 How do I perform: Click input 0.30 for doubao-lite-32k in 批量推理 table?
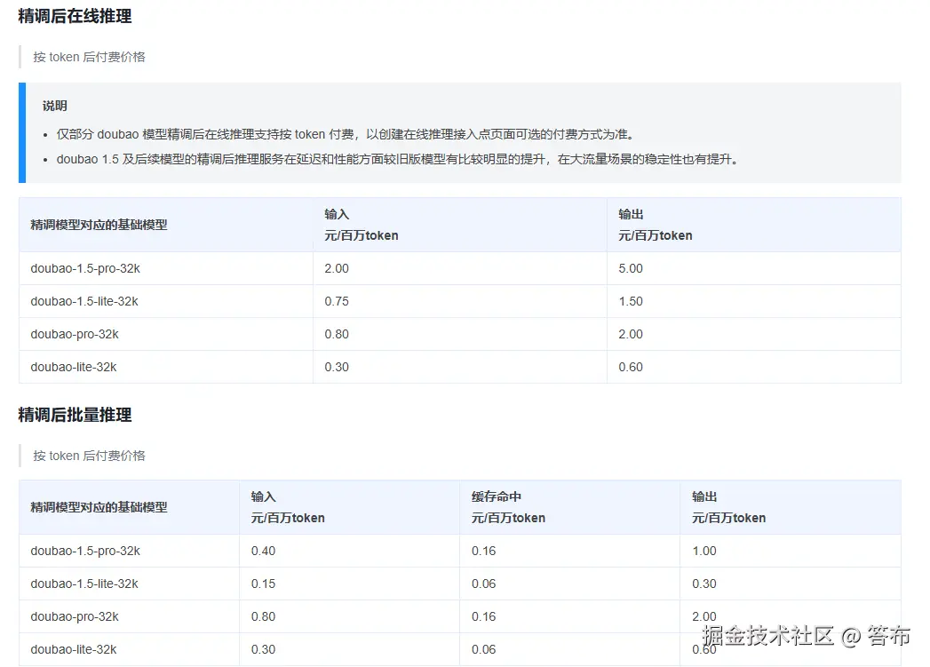[263, 649]
